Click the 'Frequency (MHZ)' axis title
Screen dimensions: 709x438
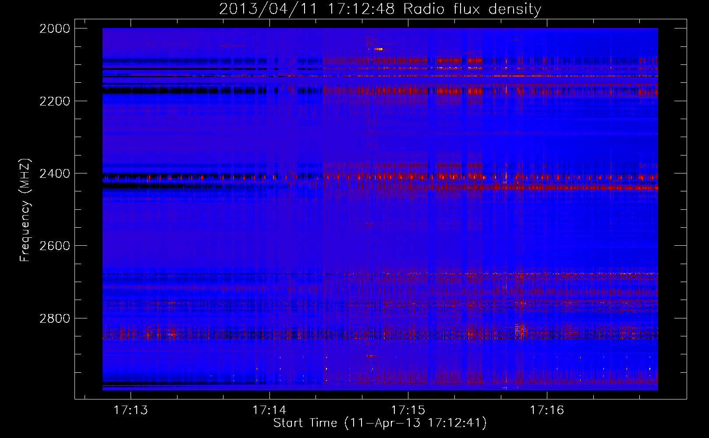point(25,210)
